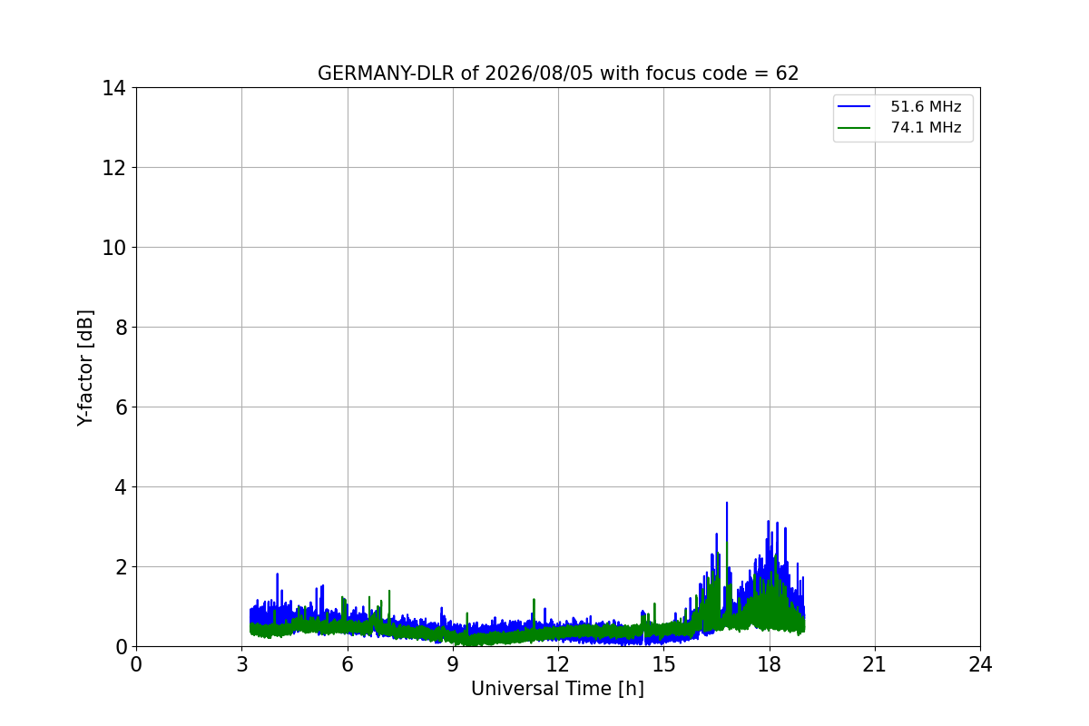1089x726 pixels.
Task: Click the y-axis tick label 14
Action: click(113, 88)
